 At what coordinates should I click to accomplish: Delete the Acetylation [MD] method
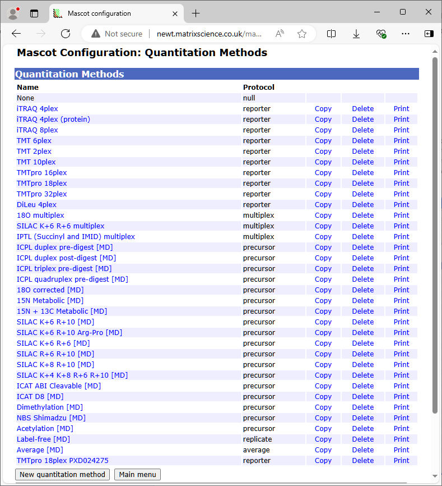363,429
